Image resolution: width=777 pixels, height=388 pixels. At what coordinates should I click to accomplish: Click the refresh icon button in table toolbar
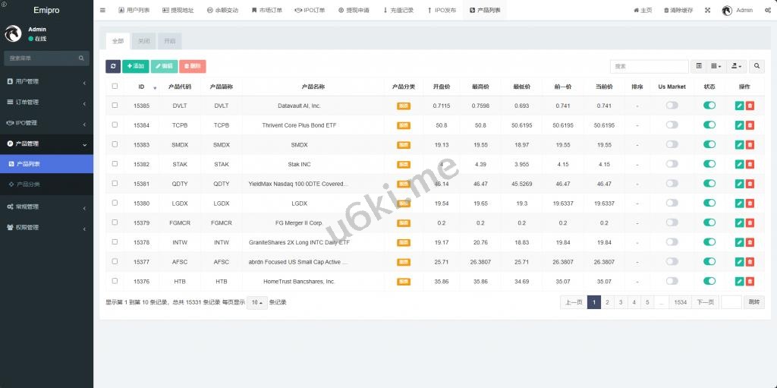click(113, 67)
